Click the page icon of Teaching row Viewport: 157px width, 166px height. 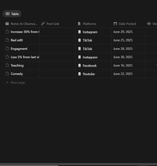(x=7, y=65)
